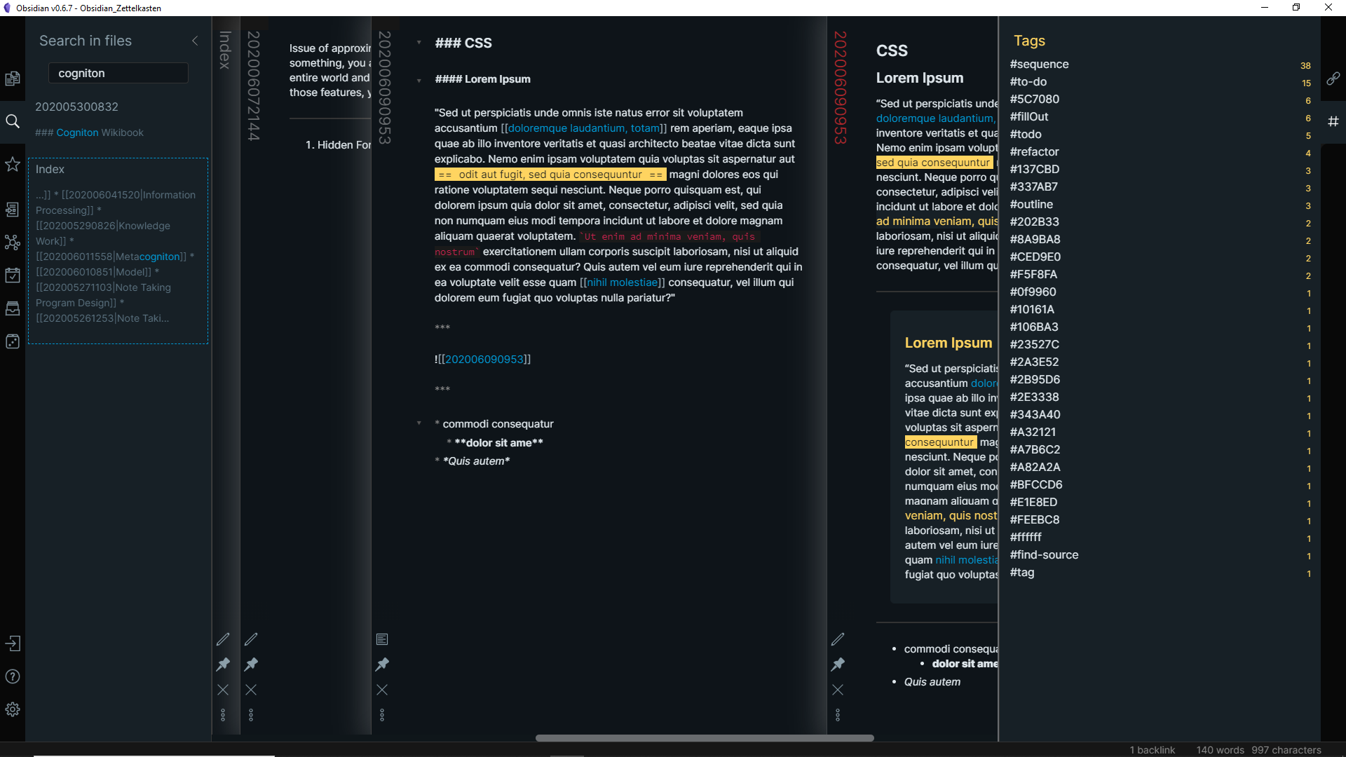Open the Zettelkasten prefixer archive-box icon
1346x757 pixels.
pos(13,308)
